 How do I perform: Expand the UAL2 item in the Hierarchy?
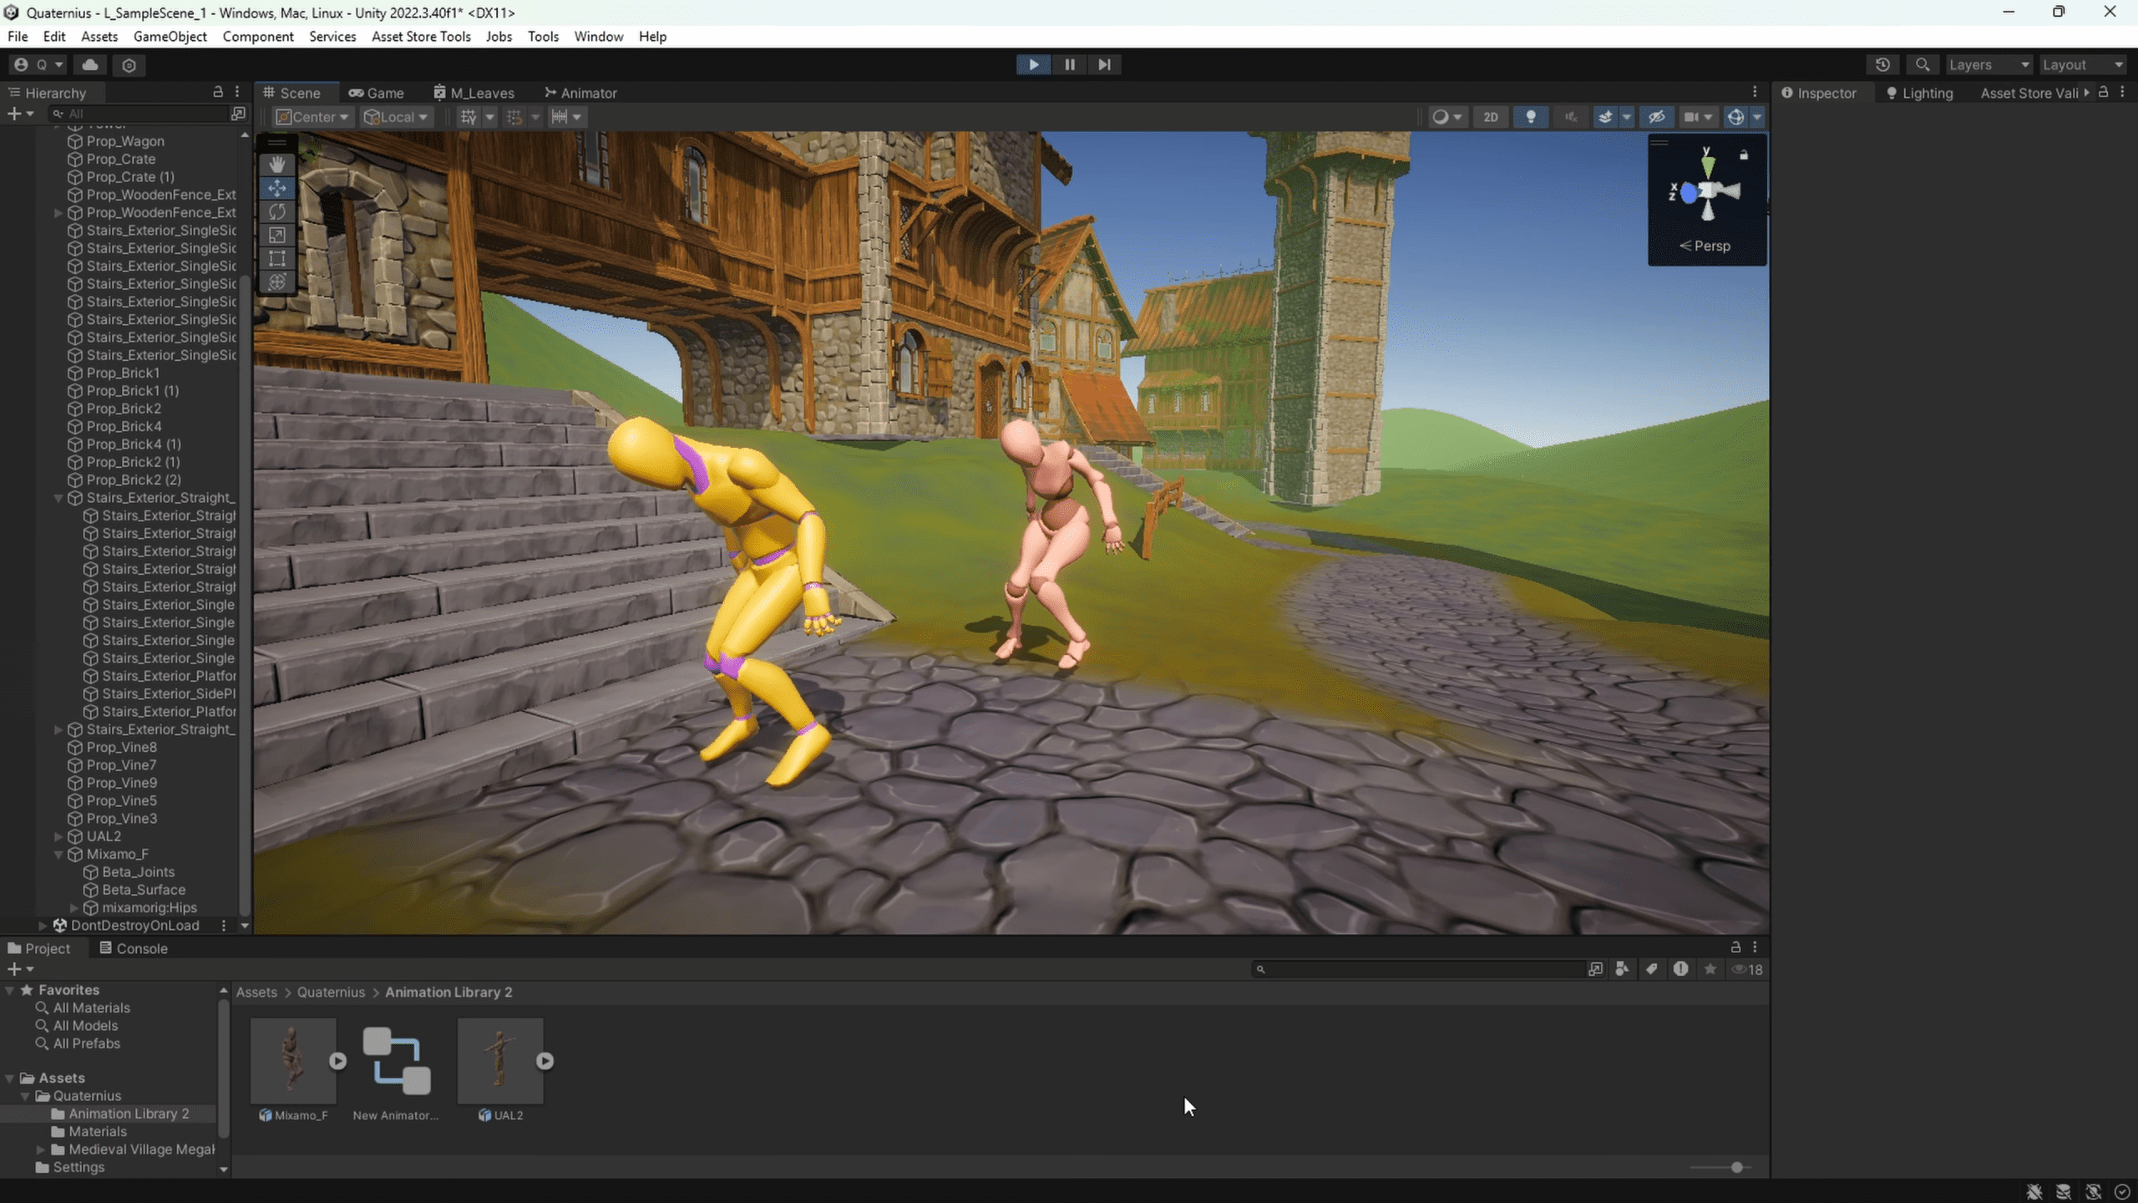(58, 836)
